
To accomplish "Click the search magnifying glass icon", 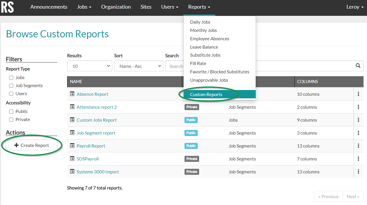I will tap(358, 66).
